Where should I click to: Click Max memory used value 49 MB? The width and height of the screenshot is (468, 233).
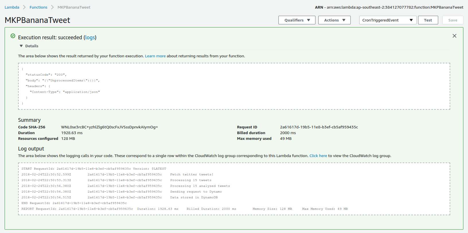[286, 138]
